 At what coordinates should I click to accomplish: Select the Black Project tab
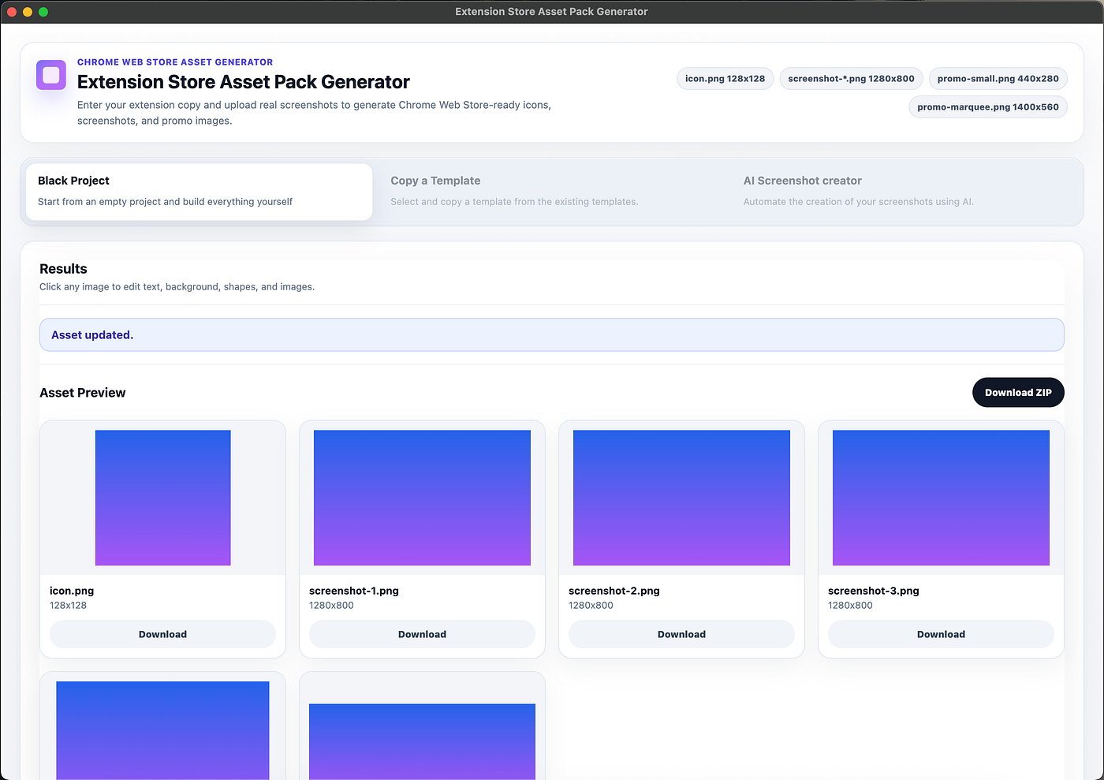[x=199, y=192]
